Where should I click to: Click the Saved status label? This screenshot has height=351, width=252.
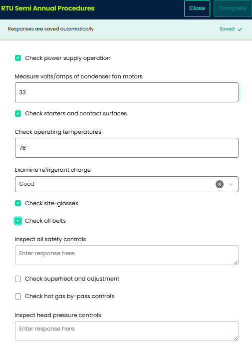pos(227,29)
